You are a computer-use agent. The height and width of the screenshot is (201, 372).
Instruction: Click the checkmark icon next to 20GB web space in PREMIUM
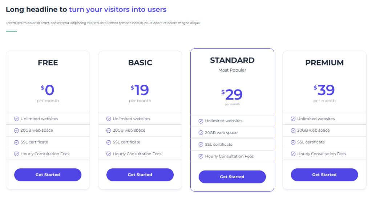293,130
